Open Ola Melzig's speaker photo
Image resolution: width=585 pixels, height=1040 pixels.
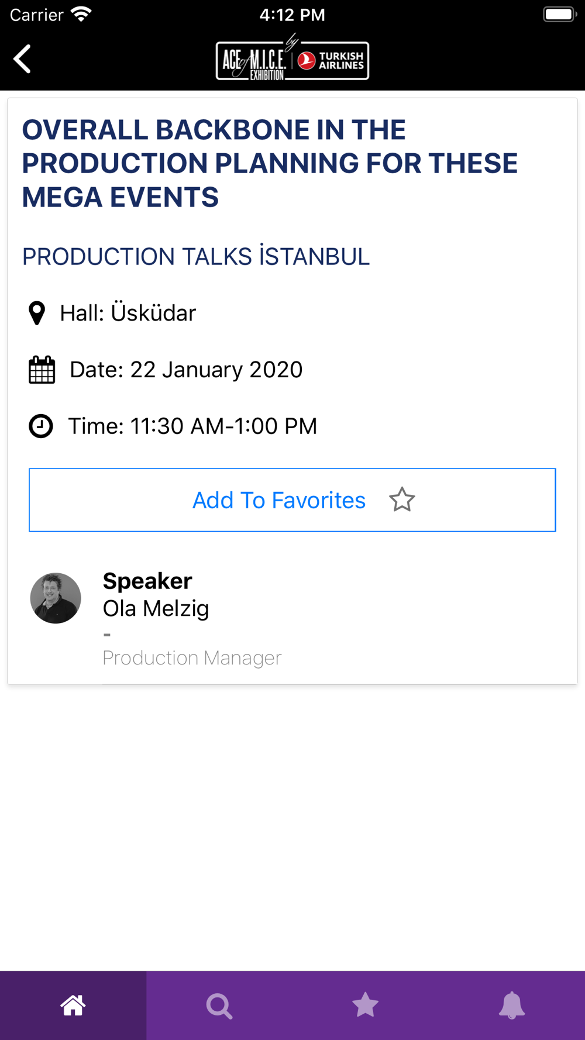[x=56, y=598]
